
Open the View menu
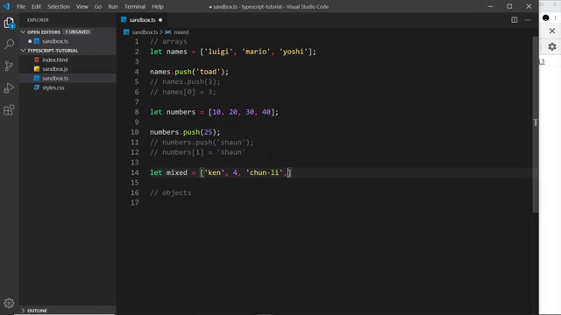point(82,6)
